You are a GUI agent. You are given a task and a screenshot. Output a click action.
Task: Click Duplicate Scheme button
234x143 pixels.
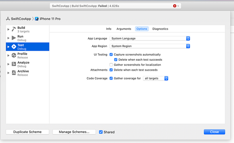point(27,132)
